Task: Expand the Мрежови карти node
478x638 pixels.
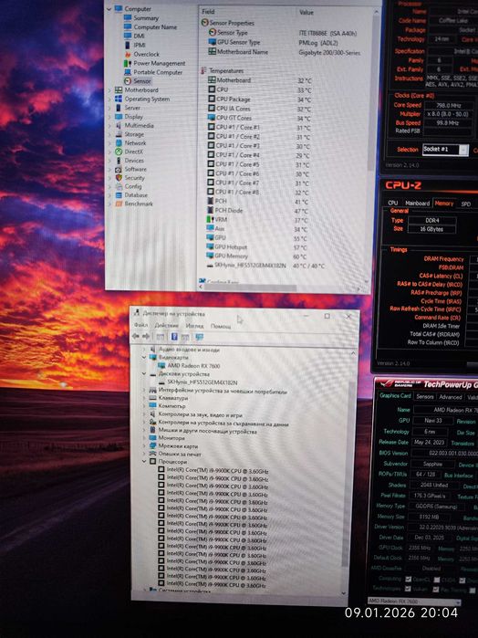Action: pyautogui.click(x=143, y=445)
